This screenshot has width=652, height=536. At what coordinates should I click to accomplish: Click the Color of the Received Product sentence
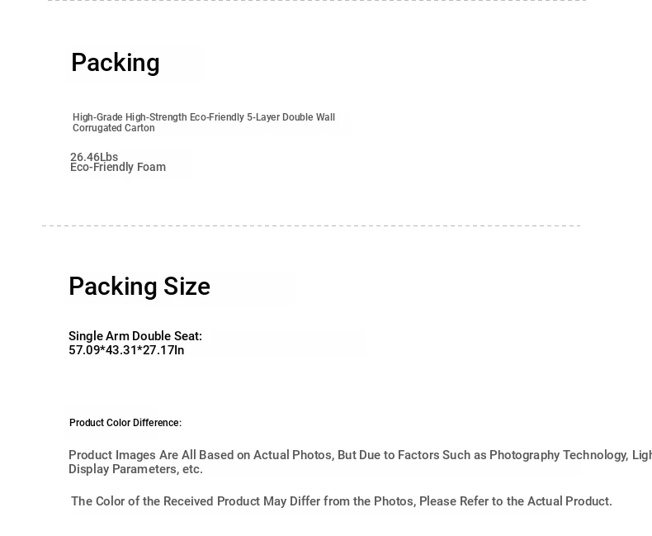[x=342, y=501]
